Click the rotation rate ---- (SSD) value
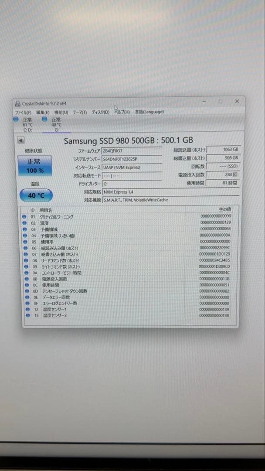The image size is (265, 471). tap(223, 166)
